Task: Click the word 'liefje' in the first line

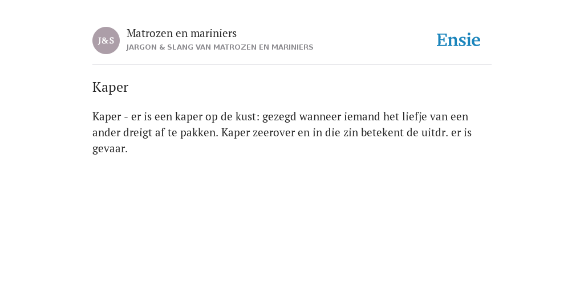Action: 415,116
